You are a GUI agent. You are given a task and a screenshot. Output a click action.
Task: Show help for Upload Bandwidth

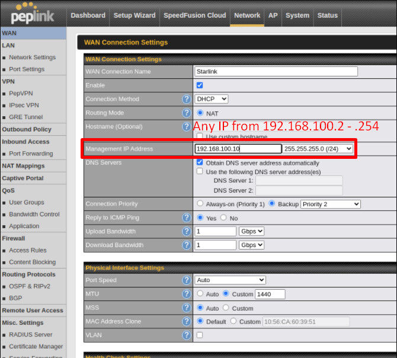coord(187,231)
